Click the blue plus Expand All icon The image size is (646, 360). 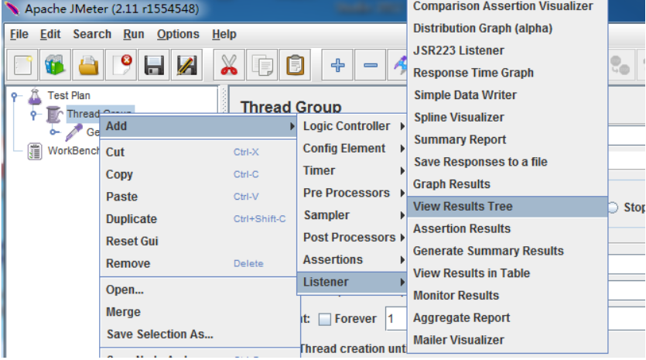coord(337,65)
